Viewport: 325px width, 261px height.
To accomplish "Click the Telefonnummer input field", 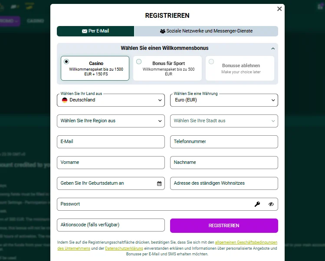I will pos(224,142).
